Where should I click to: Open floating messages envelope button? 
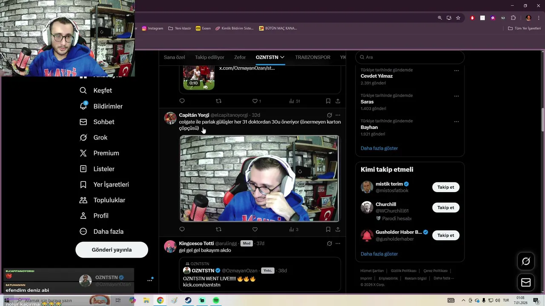tap(526, 283)
